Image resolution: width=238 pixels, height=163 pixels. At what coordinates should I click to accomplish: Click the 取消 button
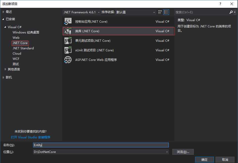click(225, 159)
